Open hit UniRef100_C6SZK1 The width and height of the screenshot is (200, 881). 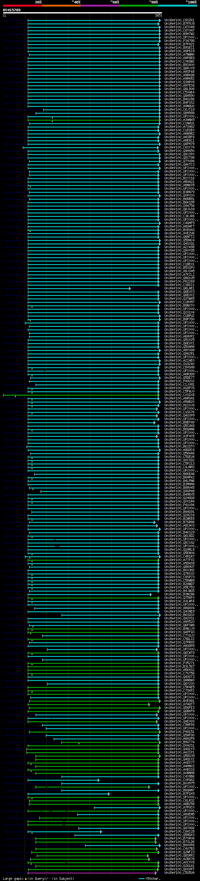pyautogui.click(x=179, y=20)
